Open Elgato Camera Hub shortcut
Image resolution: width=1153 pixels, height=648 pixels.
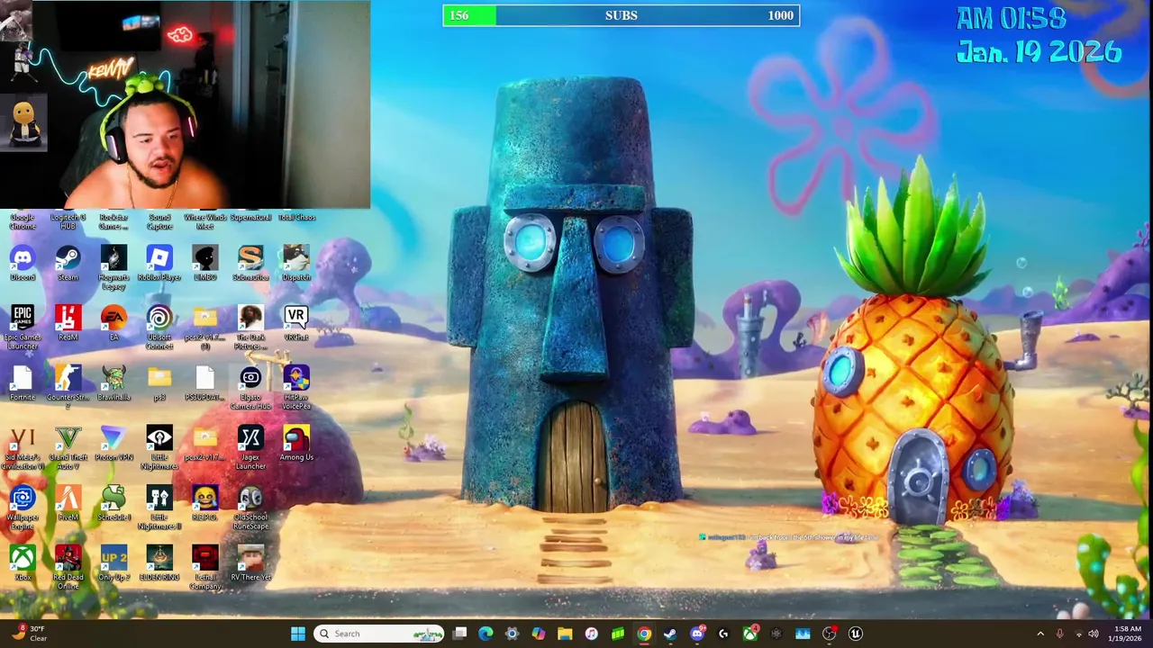(250, 387)
